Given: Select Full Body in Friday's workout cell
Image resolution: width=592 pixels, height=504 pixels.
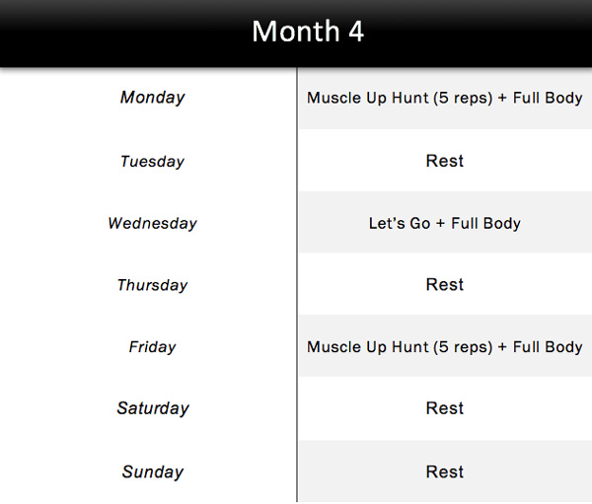Looking at the screenshot, I should 548,347.
